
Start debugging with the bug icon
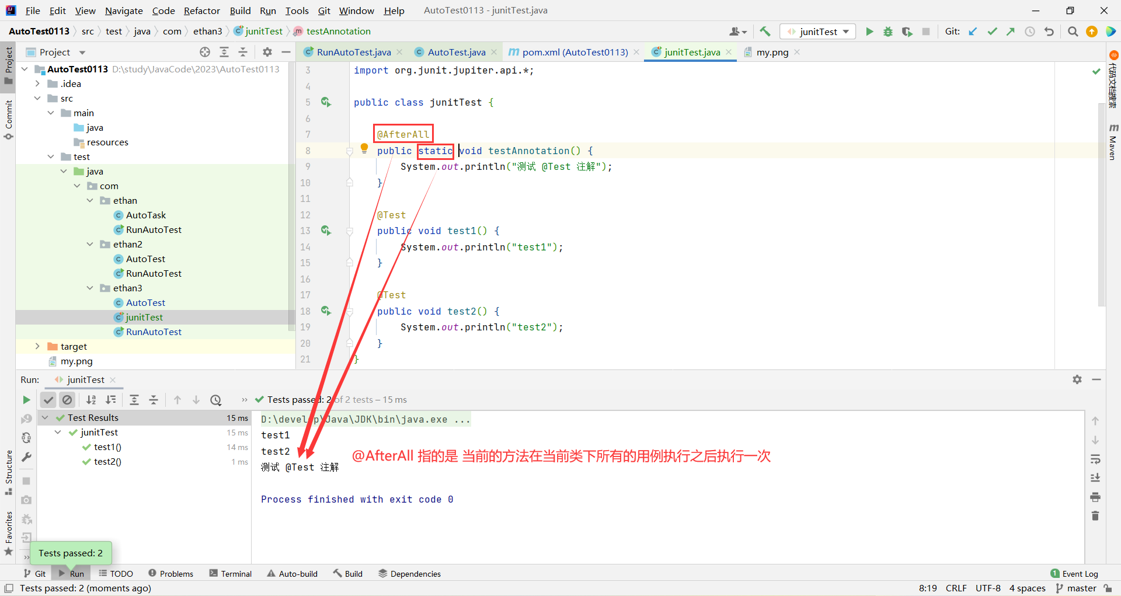[888, 32]
